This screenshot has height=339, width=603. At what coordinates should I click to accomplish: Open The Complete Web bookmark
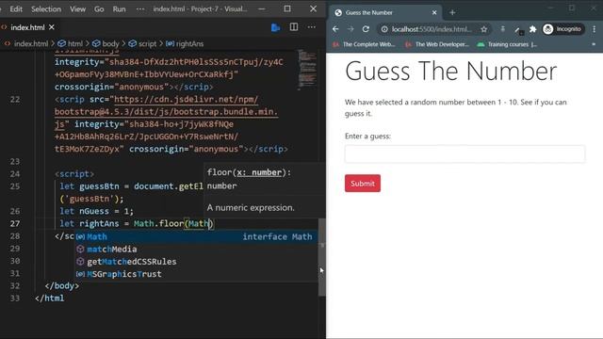[364, 44]
